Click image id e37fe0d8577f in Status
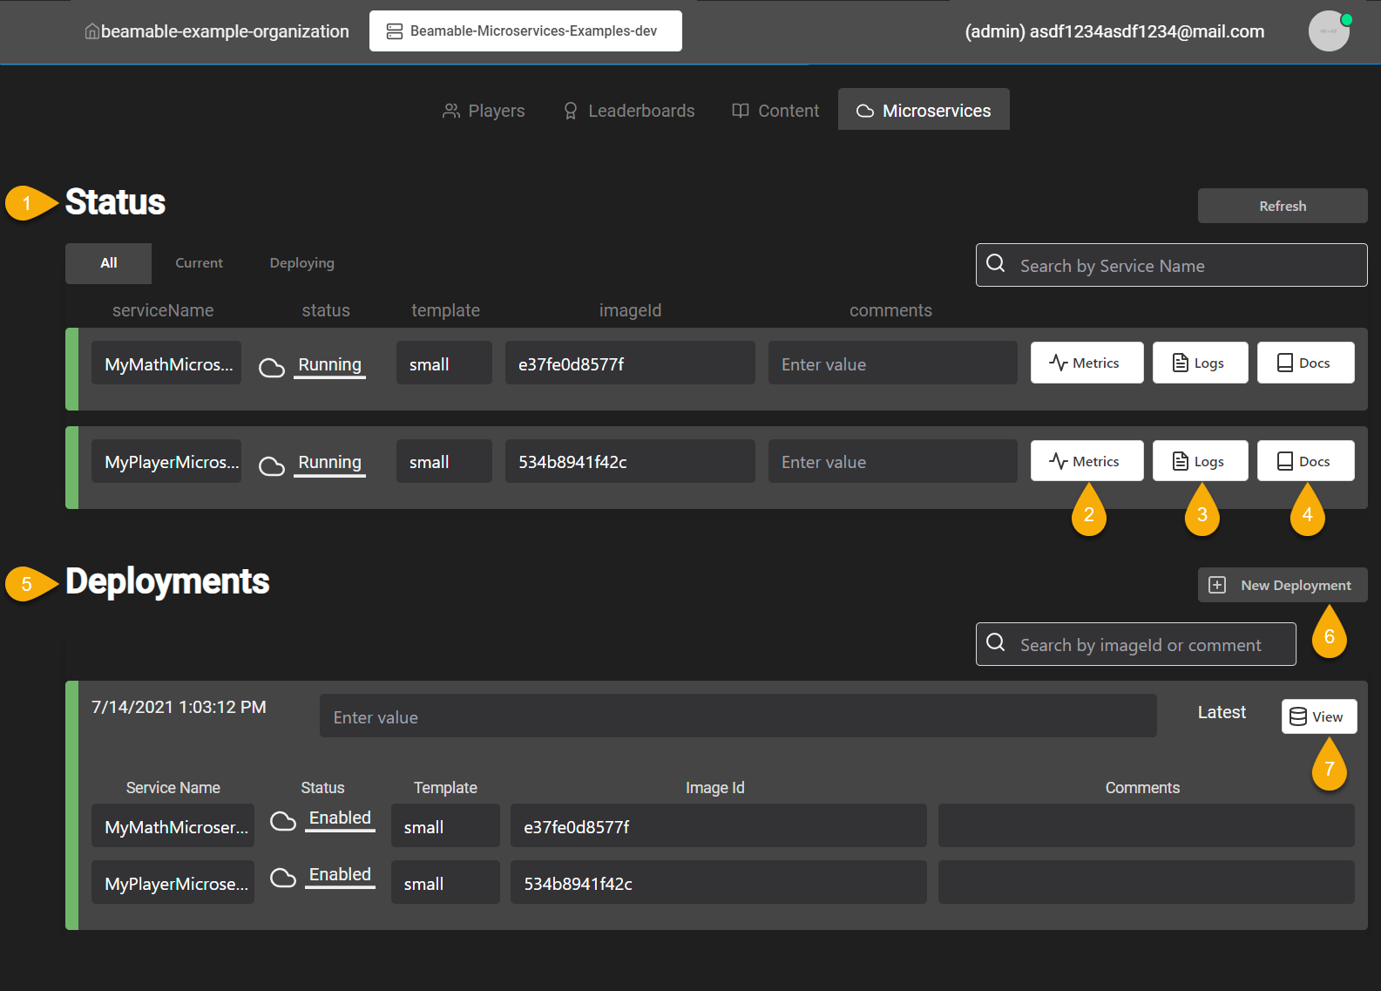 (630, 363)
